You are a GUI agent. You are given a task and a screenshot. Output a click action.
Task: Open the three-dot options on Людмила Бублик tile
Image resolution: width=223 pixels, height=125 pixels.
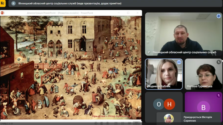coord(179,62)
